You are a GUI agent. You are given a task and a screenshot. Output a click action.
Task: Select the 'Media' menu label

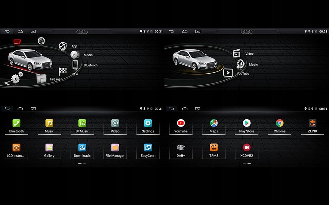point(88,55)
